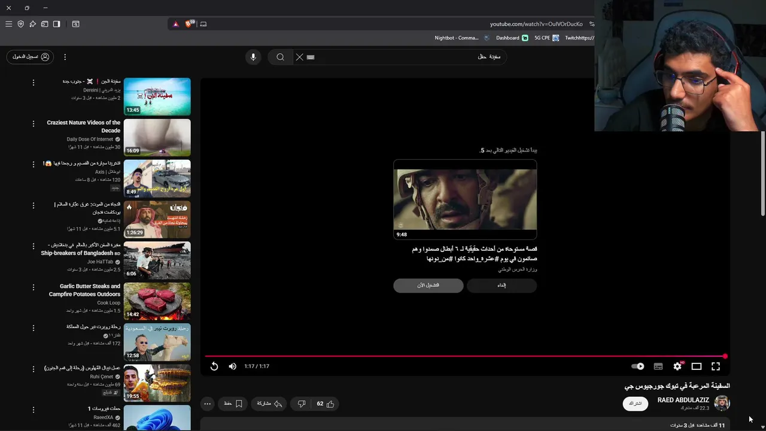766x431 pixels.
Task: Click the YouTube microphone voice search icon
Action: coord(253,57)
